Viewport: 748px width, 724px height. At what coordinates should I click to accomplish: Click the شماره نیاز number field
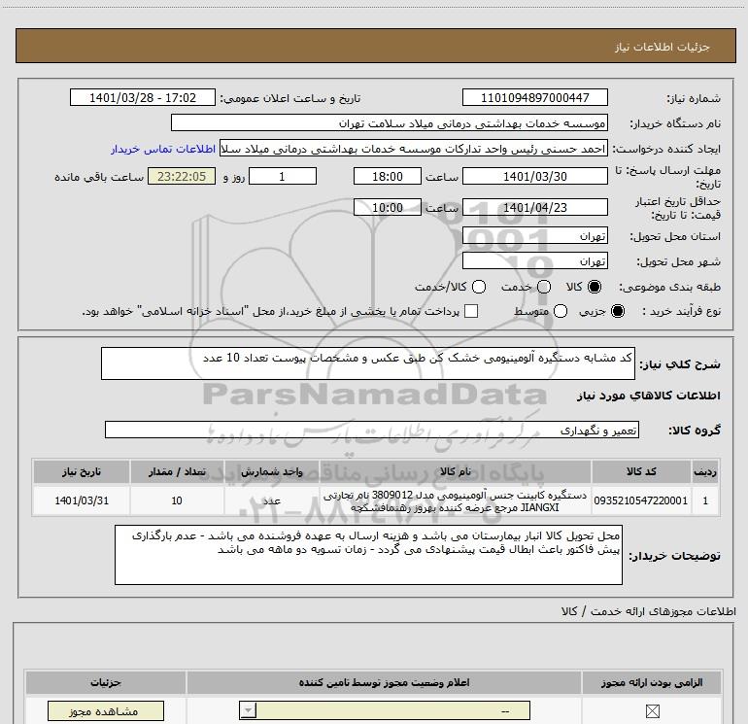[x=534, y=97]
